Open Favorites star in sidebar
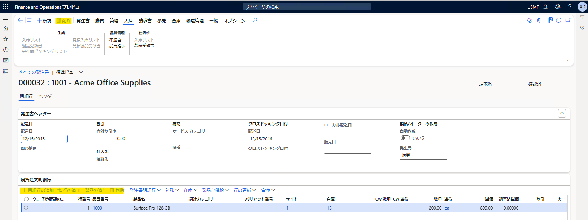Image resolution: width=588 pixels, height=220 pixels. (6, 39)
